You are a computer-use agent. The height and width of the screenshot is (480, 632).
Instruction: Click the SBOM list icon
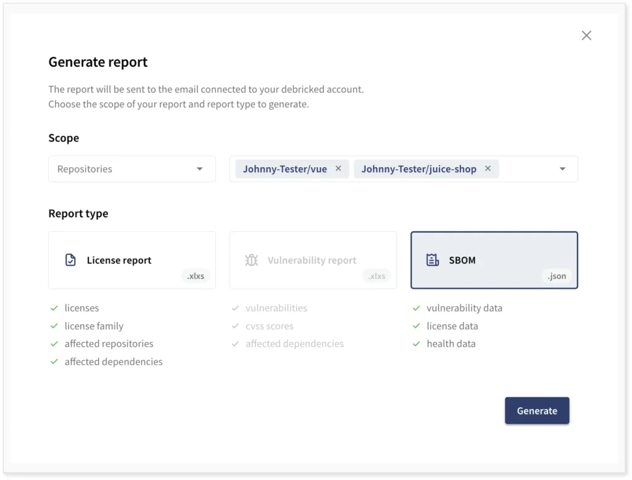433,260
